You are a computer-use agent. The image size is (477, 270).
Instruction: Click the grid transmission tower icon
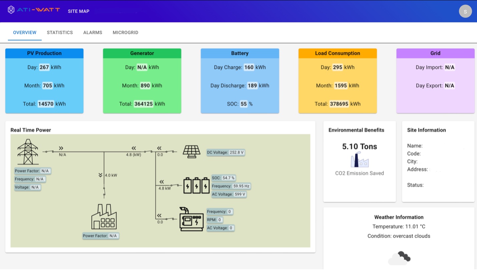point(28,152)
